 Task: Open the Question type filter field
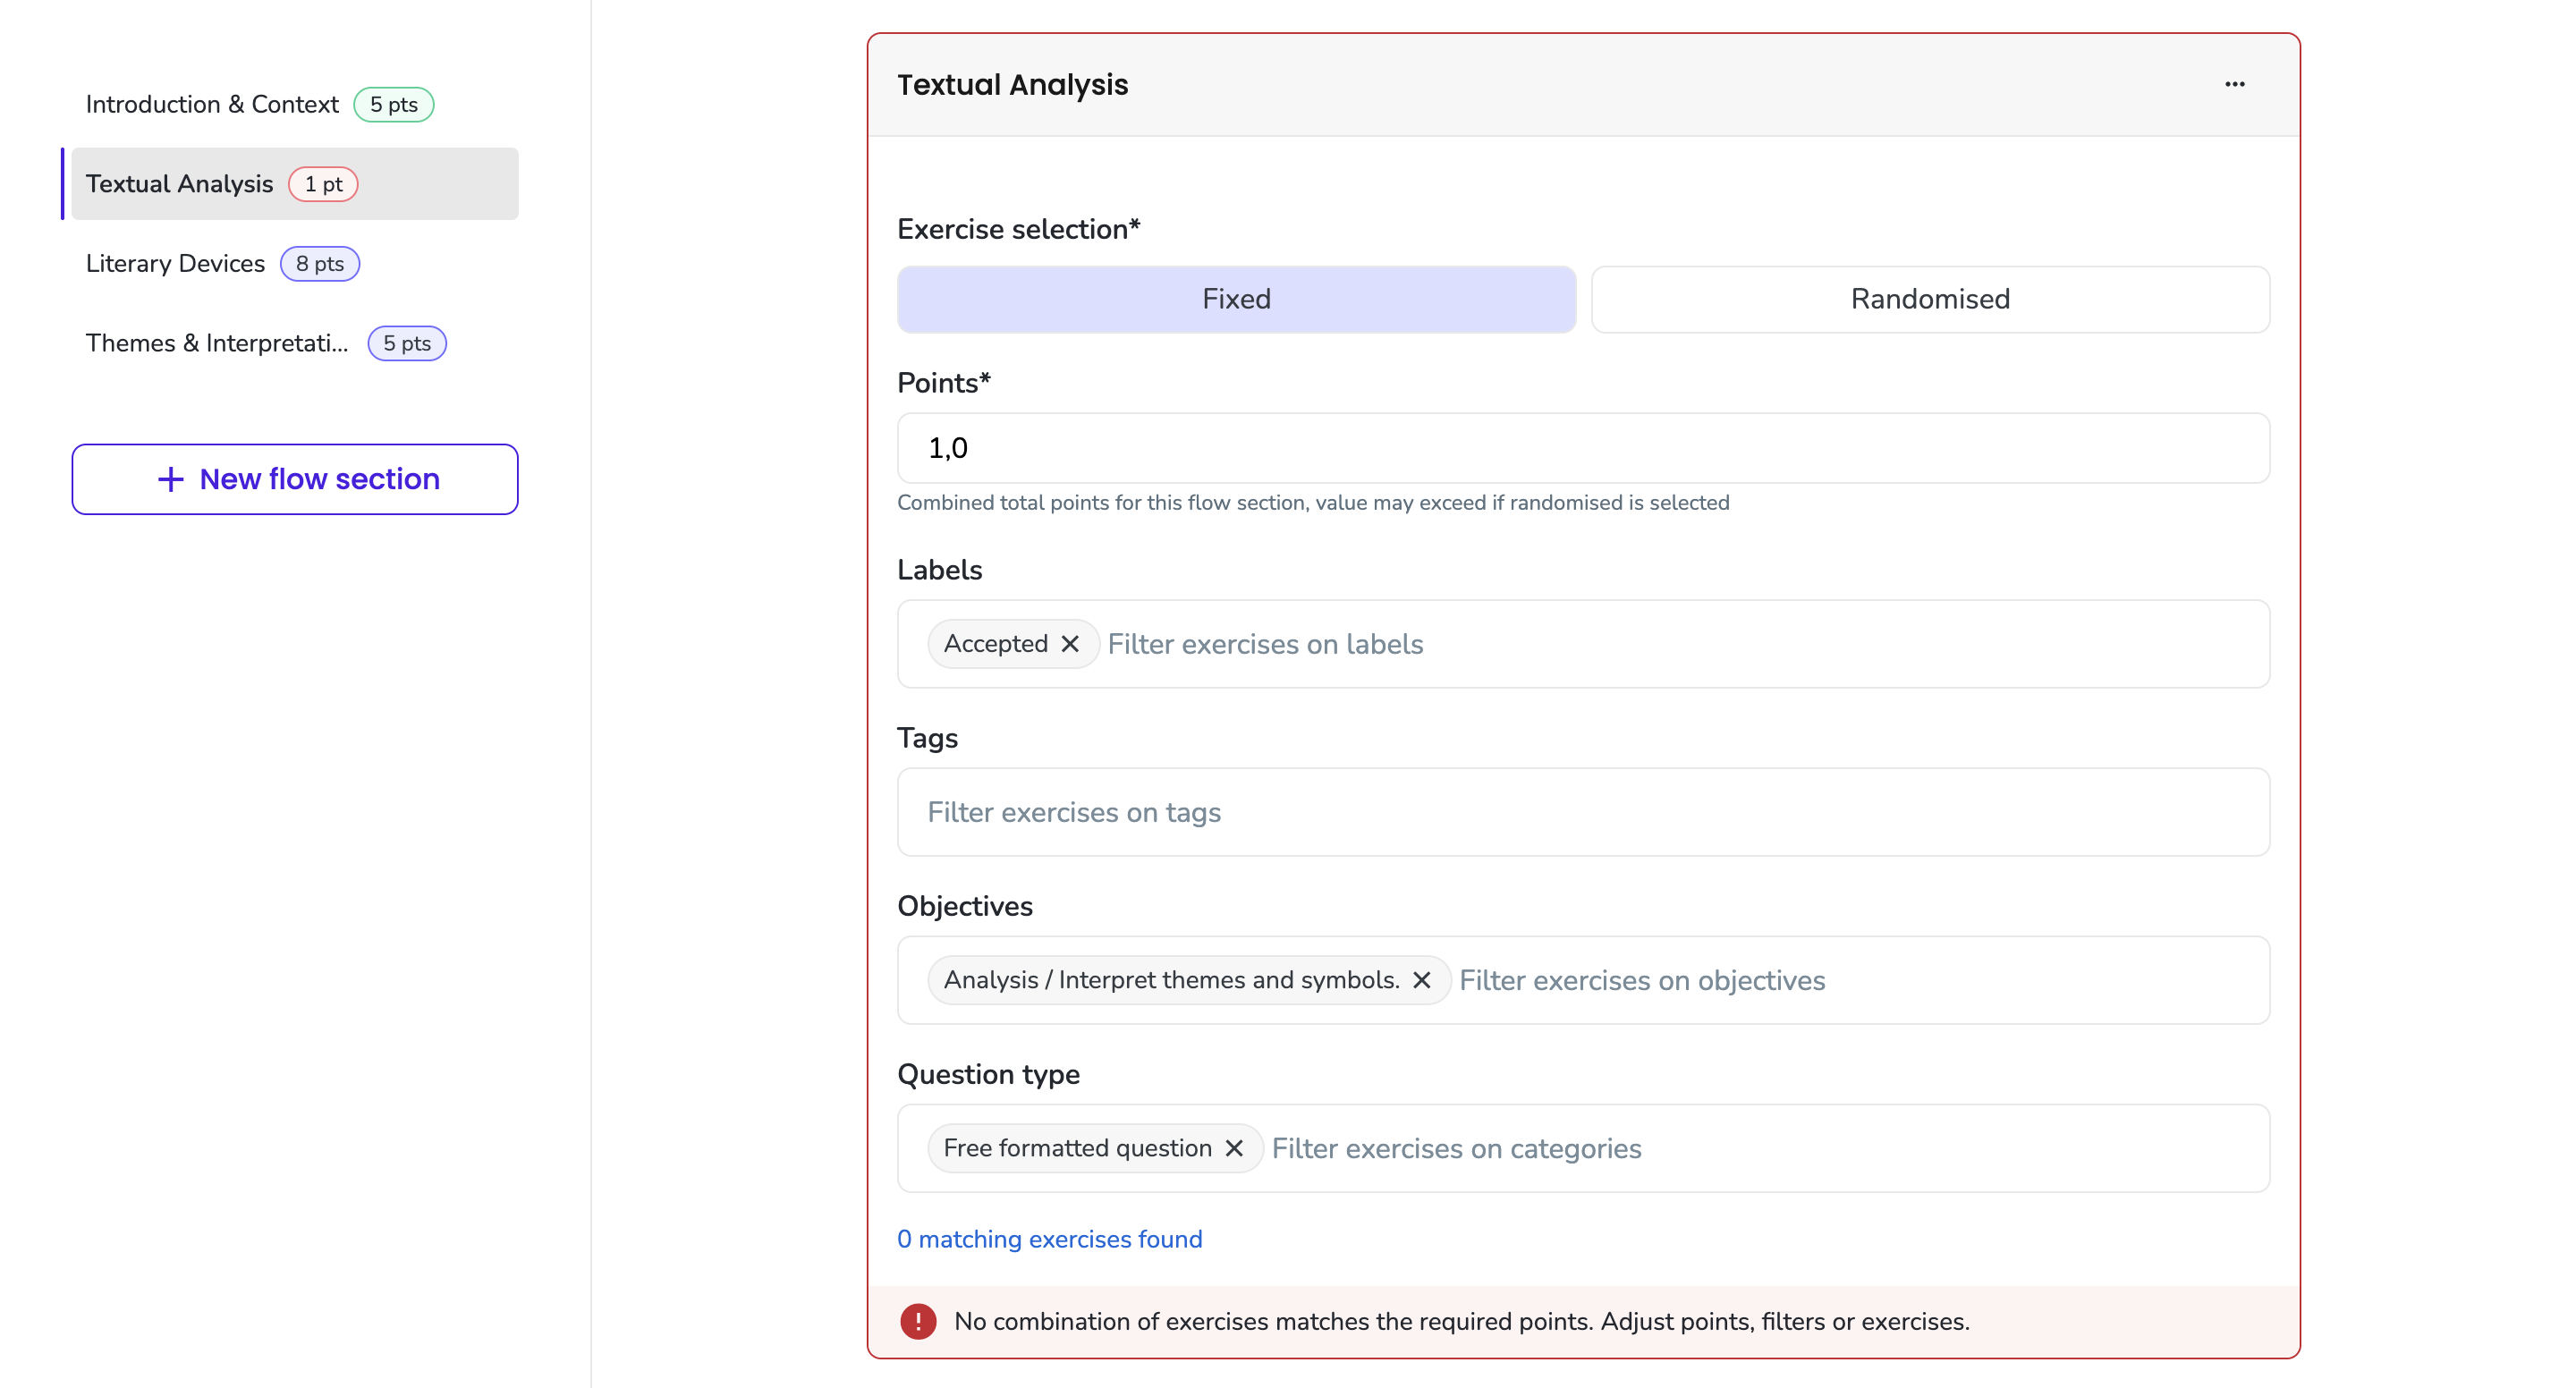(1583, 1148)
